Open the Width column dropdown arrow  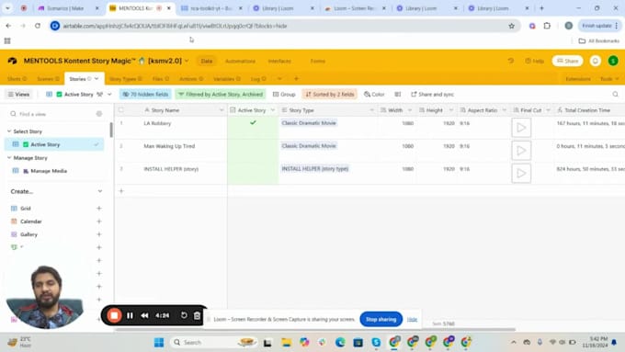click(410, 110)
